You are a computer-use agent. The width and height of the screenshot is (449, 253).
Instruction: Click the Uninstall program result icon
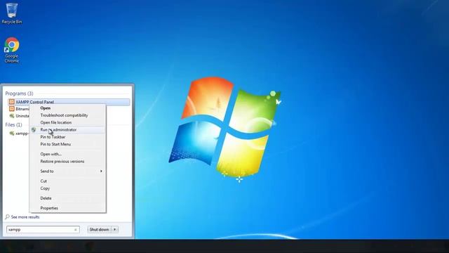[x=12, y=116]
